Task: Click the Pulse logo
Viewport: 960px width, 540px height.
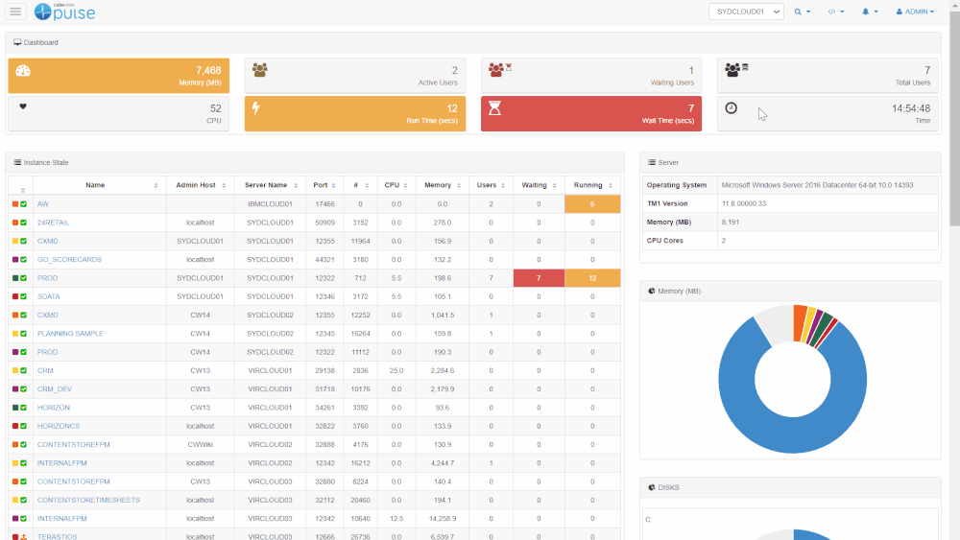Action: pos(65,12)
